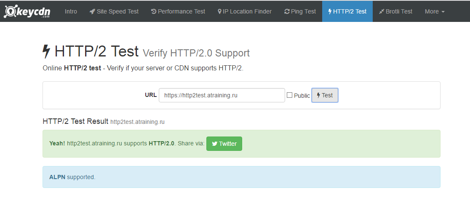
Task: Select the HTTP/2 Test tab
Action: click(x=347, y=11)
